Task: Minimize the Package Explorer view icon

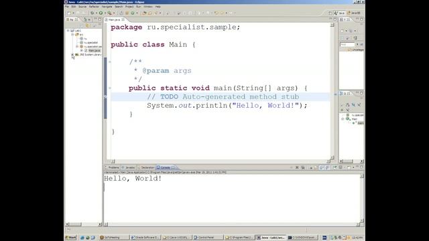Action: pos(95,19)
